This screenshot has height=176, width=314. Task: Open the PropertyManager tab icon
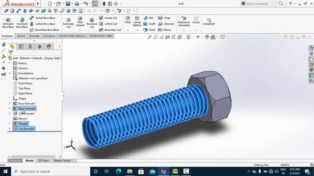[21, 46]
